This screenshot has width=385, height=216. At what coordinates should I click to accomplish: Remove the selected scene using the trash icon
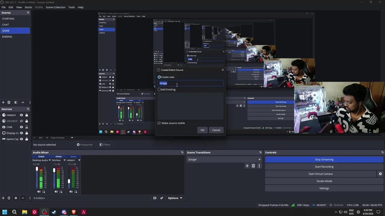tap(9, 102)
